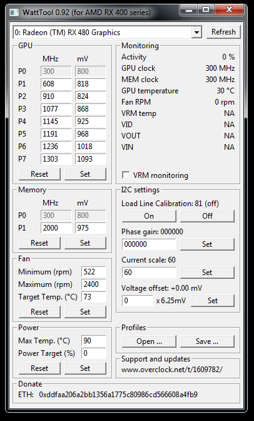
Task: Select Fan Maximum rpm field 2400
Action: point(94,284)
